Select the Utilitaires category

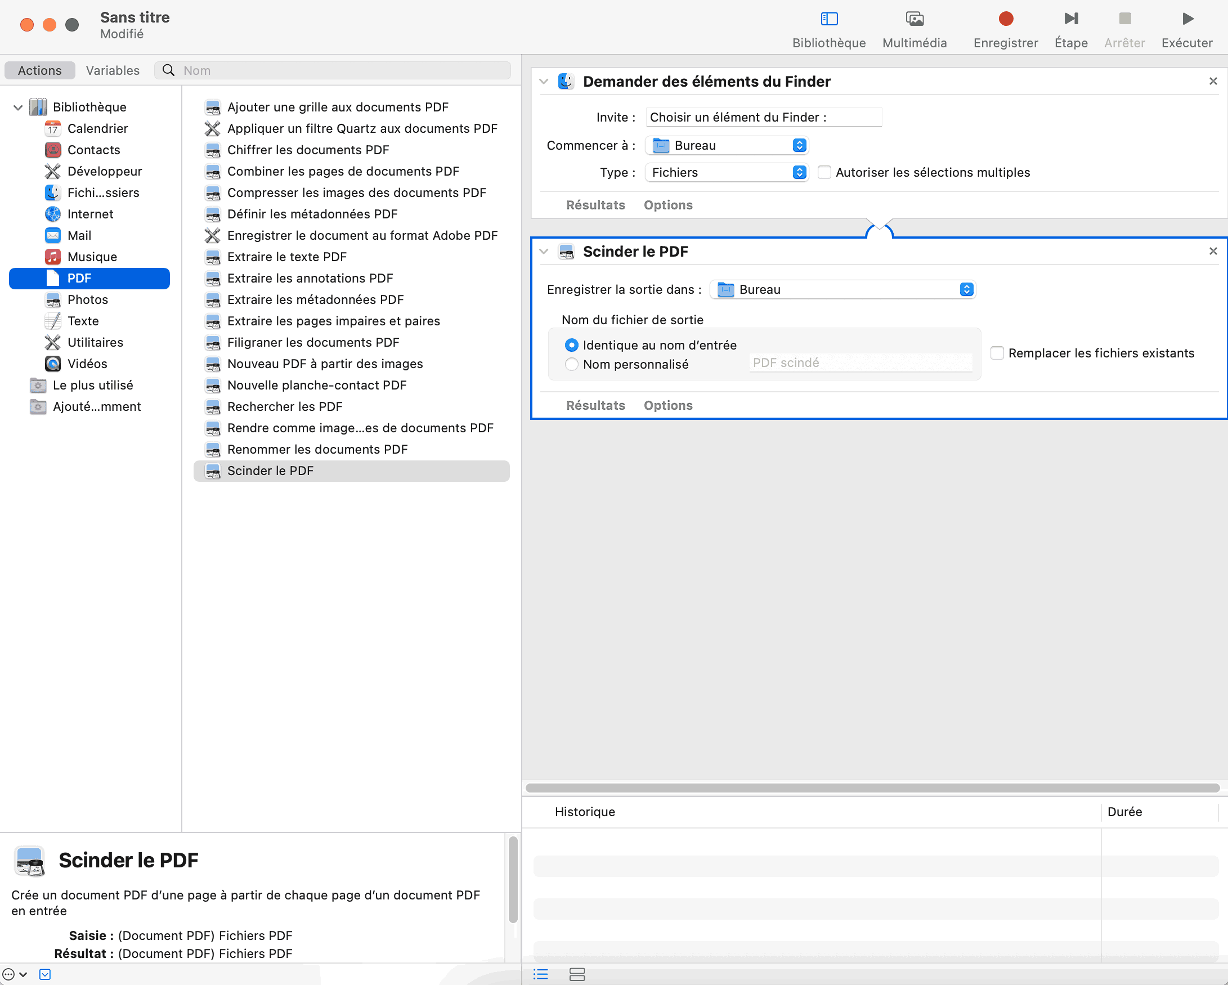[x=95, y=342]
